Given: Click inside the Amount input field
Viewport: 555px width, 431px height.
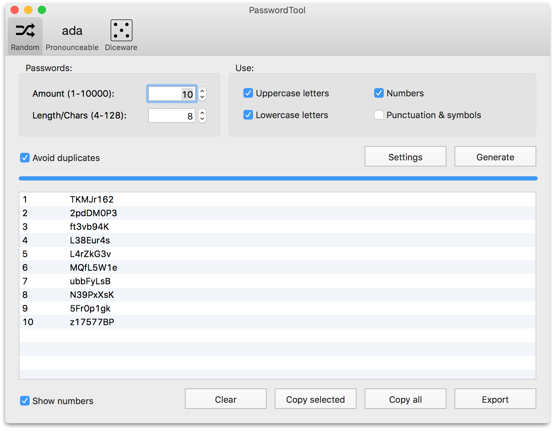Looking at the screenshot, I should (172, 94).
